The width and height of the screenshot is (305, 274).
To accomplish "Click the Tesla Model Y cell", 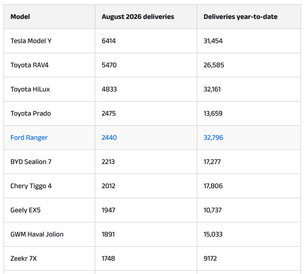I will coord(49,41).
